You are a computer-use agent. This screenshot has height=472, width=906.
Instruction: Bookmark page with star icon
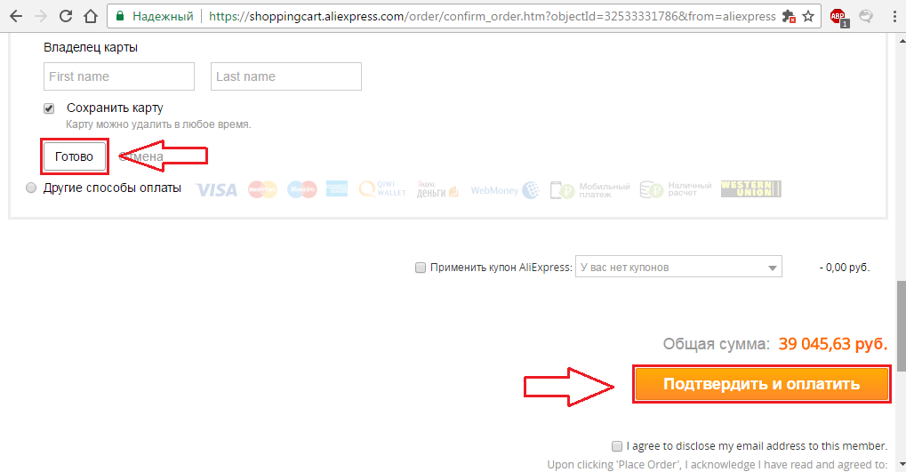coord(808,16)
